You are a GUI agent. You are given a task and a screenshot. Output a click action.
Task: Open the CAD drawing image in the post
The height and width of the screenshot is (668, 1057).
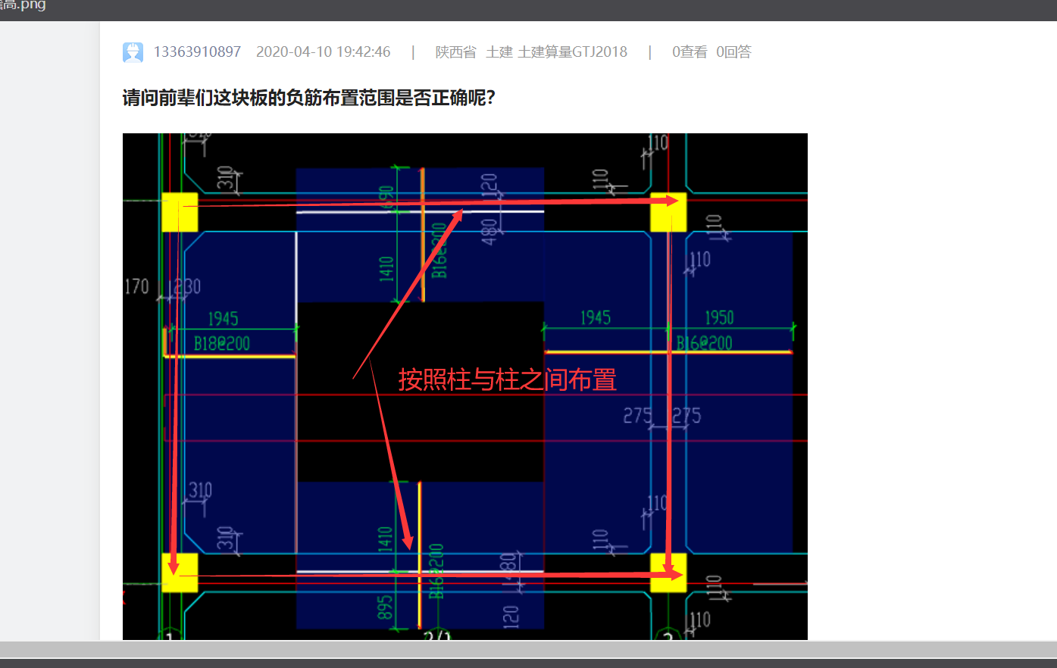465,386
